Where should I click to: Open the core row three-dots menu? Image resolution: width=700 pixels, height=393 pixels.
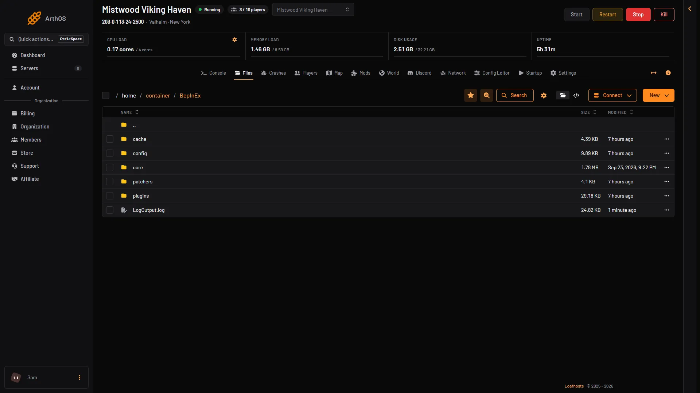pos(666,167)
